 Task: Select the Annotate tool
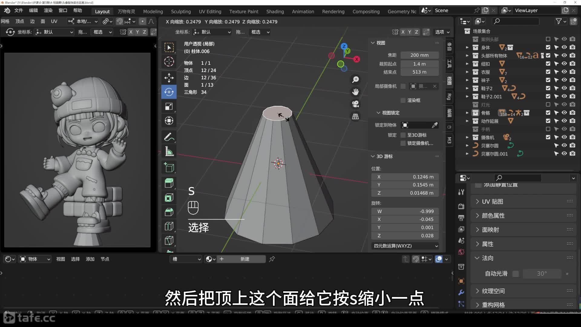pos(169,137)
